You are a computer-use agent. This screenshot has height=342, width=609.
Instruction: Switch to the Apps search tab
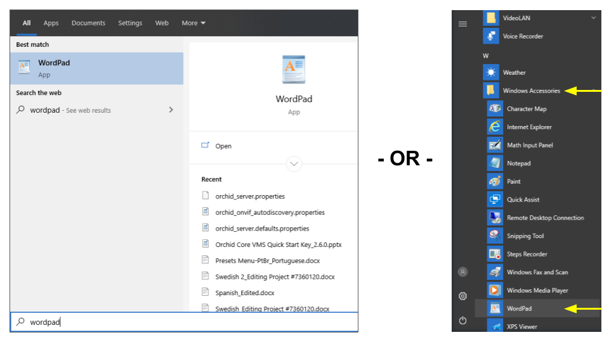pyautogui.click(x=51, y=23)
